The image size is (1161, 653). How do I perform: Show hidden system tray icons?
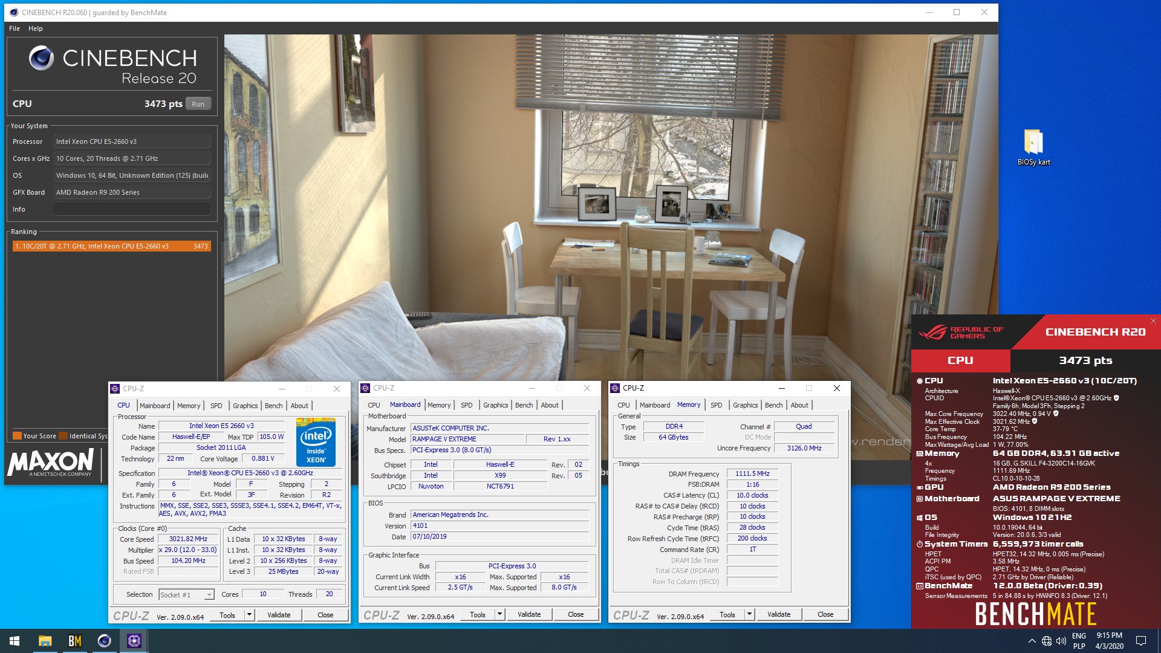pos(1032,641)
